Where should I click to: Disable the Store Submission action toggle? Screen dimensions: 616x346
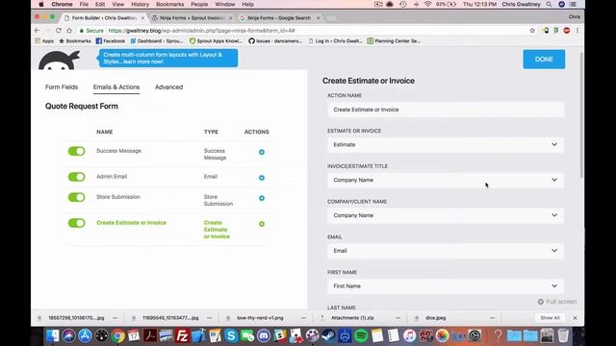pos(76,197)
